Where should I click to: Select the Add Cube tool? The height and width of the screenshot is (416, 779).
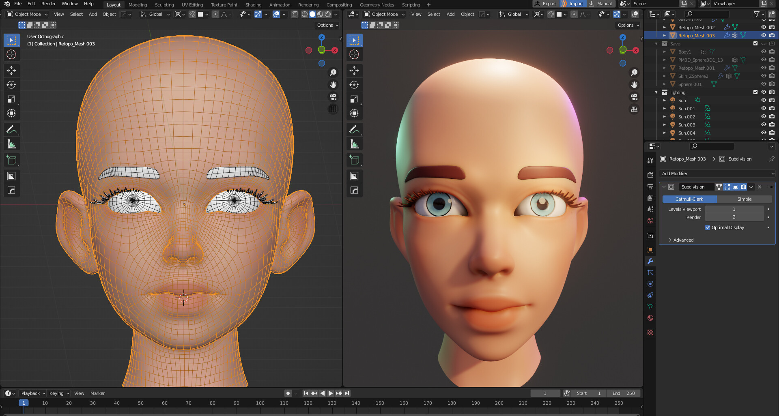point(11,160)
